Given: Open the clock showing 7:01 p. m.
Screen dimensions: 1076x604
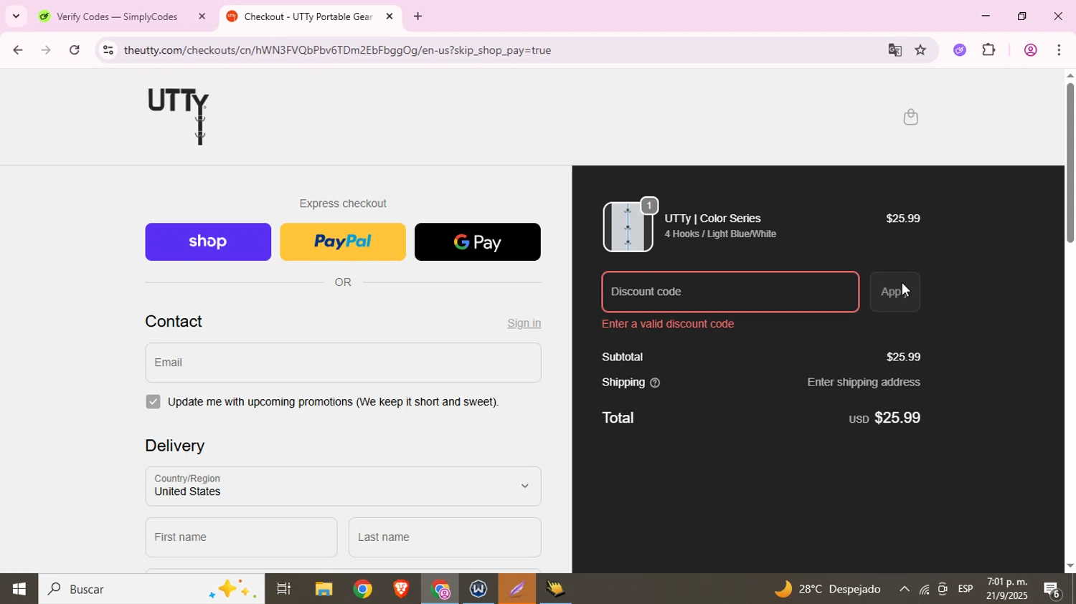Looking at the screenshot, I should (x=1007, y=589).
